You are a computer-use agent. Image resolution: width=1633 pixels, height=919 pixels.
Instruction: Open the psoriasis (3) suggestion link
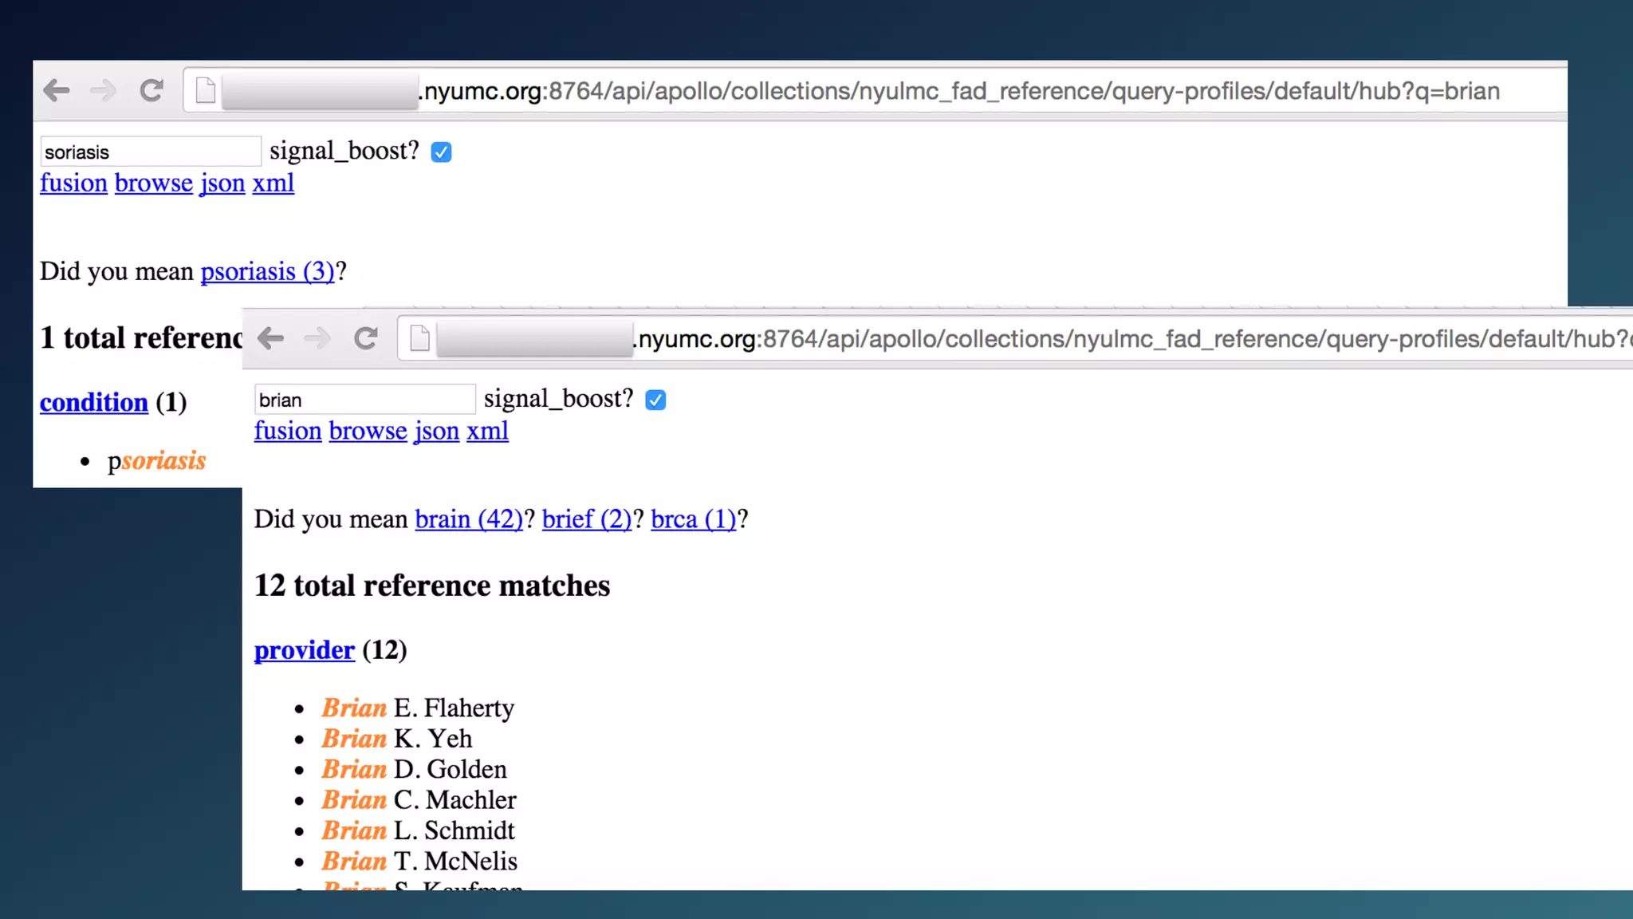(267, 271)
